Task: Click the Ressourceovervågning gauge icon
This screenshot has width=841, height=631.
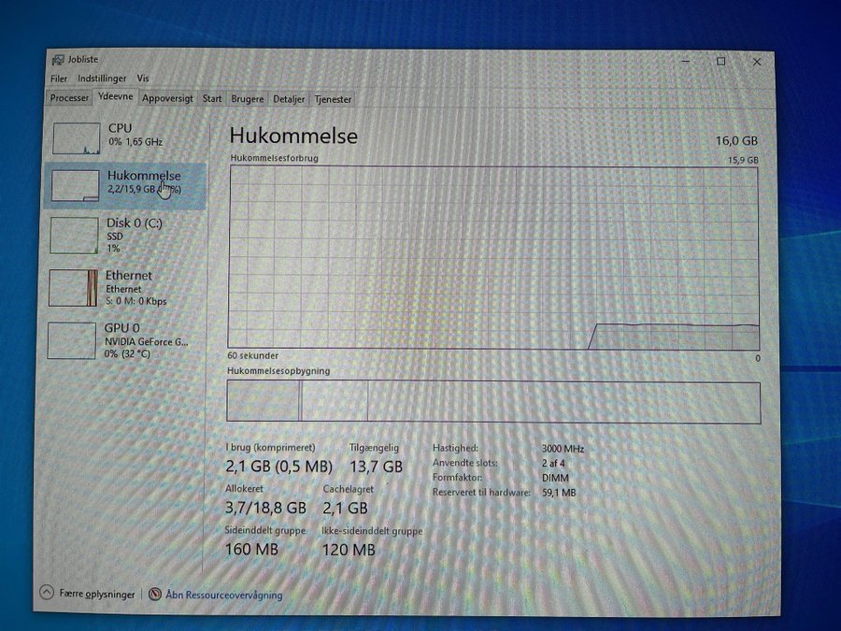Action: pyautogui.click(x=155, y=594)
